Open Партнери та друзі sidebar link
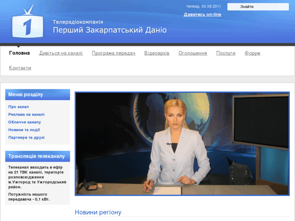 click(x=26, y=137)
